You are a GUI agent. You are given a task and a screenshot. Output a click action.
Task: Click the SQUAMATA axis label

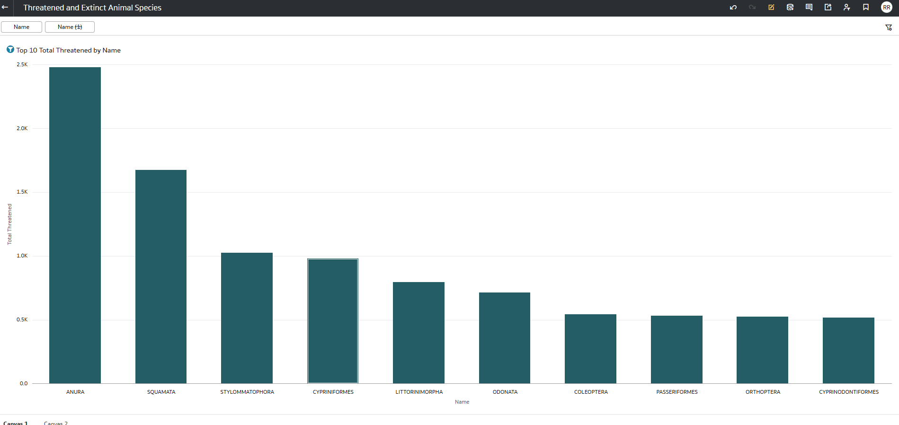coord(161,392)
